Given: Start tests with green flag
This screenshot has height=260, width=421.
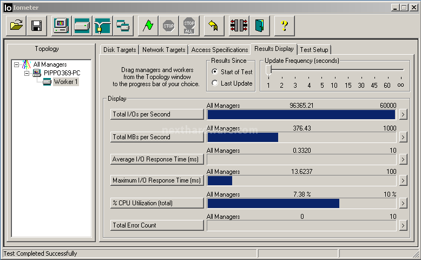Looking at the screenshot, I should coord(148,26).
